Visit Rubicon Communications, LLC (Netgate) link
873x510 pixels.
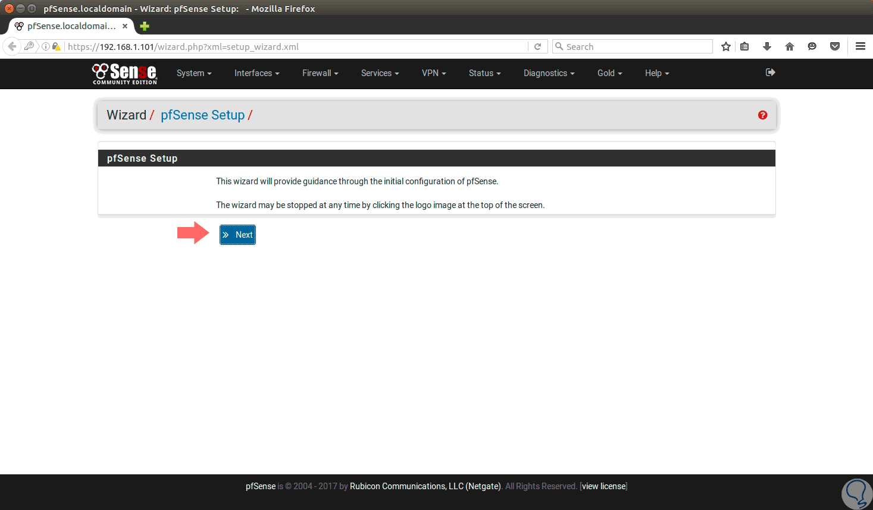[425, 486]
